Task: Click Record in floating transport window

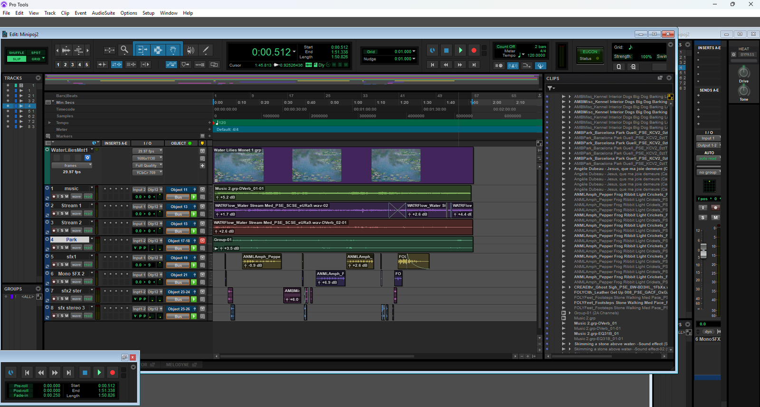Action: coord(113,373)
